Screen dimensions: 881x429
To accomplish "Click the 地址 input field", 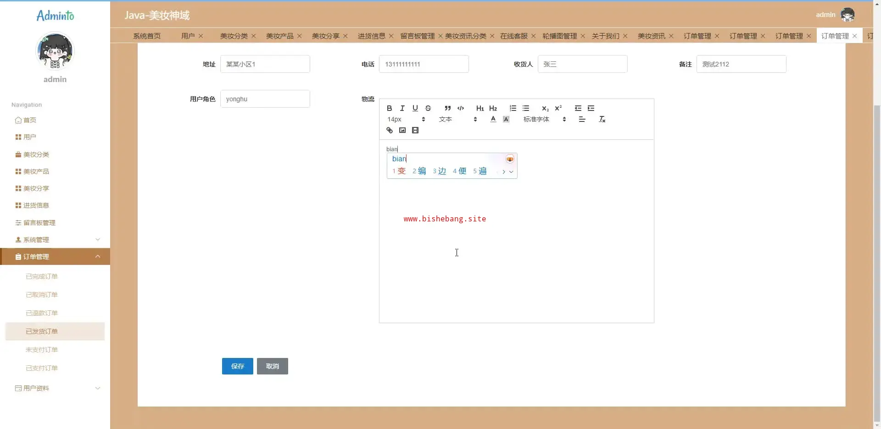I will click(x=265, y=64).
